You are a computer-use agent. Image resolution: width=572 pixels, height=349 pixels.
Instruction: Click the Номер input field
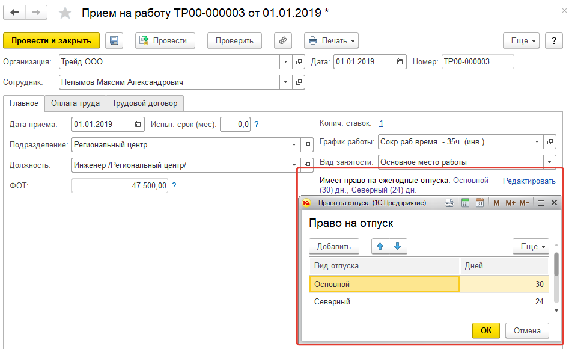[478, 62]
